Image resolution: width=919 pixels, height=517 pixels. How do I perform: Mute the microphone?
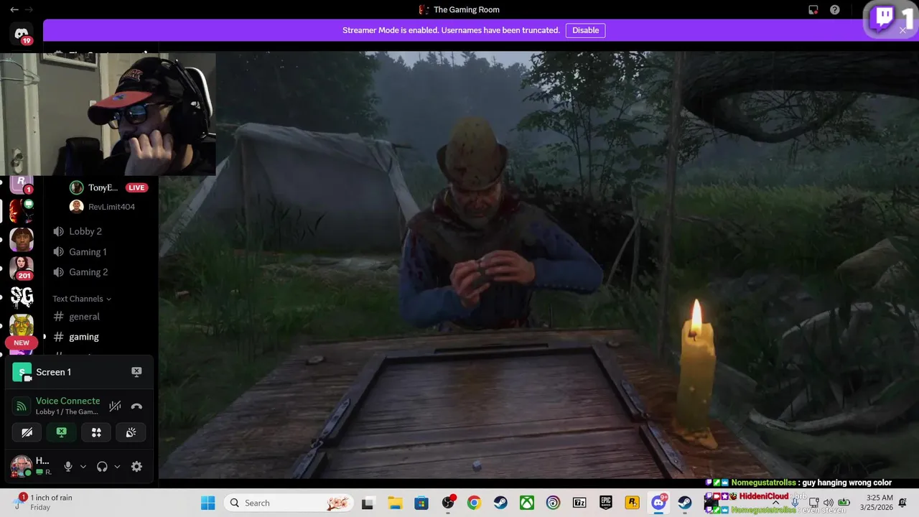(68, 467)
